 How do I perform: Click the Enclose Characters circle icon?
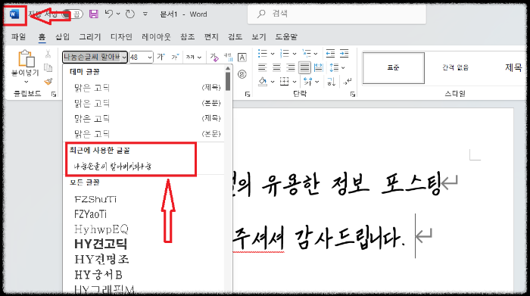pos(242,74)
